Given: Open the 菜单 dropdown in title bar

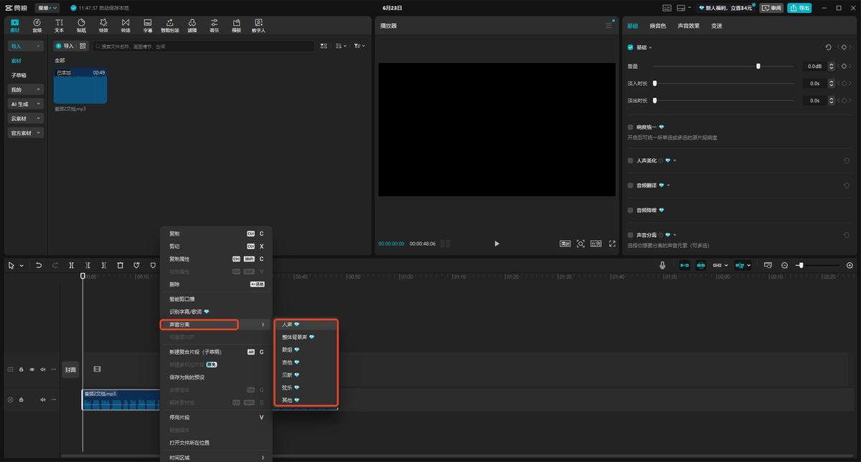Looking at the screenshot, I should point(47,8).
